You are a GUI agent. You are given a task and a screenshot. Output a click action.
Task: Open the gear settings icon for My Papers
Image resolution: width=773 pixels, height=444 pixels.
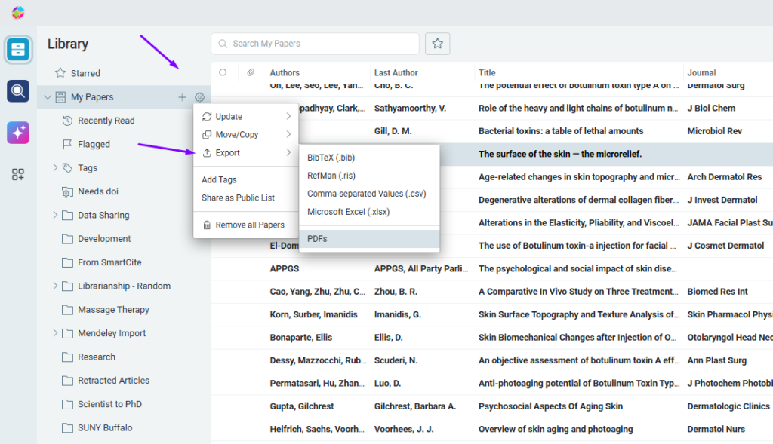[x=199, y=97]
